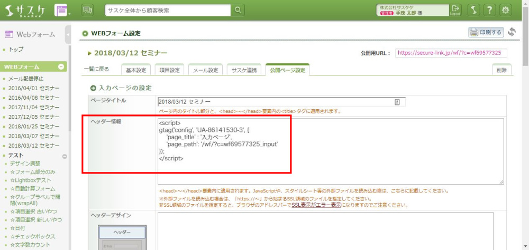This screenshot has width=529, height=250.
Task: Click the ページタイトル input field
Action: (x=282, y=102)
